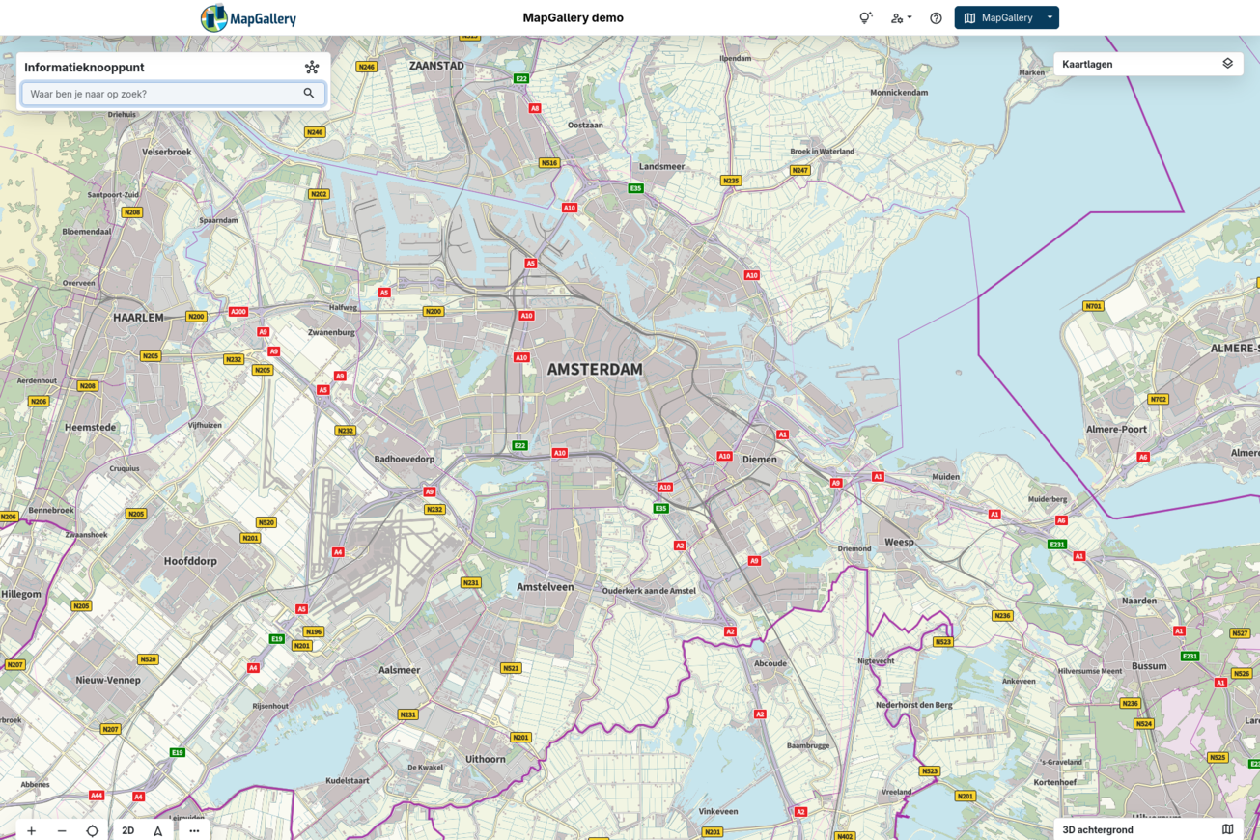Click the 'Informatieknooppunt' heading
Viewport: 1260px width, 840px height.
pos(84,68)
